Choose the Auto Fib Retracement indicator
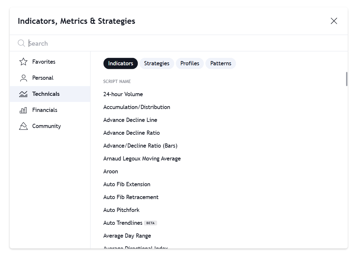This screenshot has height=255, width=356. pos(131,197)
